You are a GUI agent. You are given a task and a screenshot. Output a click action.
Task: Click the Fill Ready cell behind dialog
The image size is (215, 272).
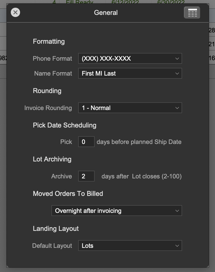click(x=79, y=2)
